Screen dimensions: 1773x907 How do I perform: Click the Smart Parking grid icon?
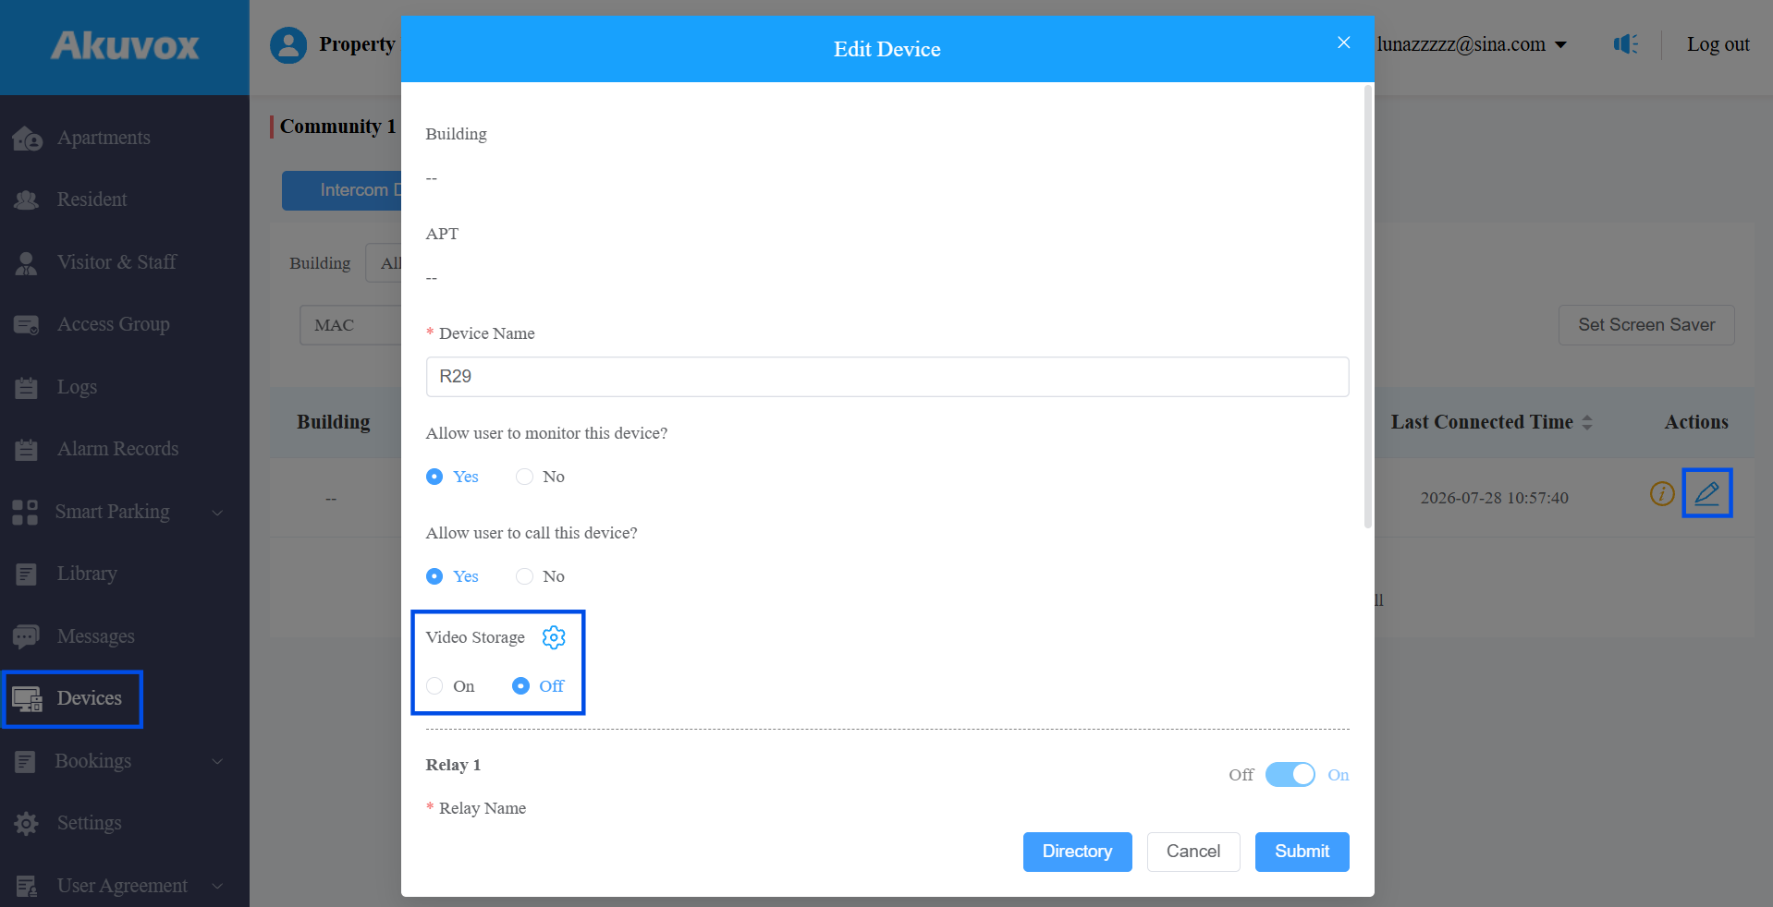[25, 513]
